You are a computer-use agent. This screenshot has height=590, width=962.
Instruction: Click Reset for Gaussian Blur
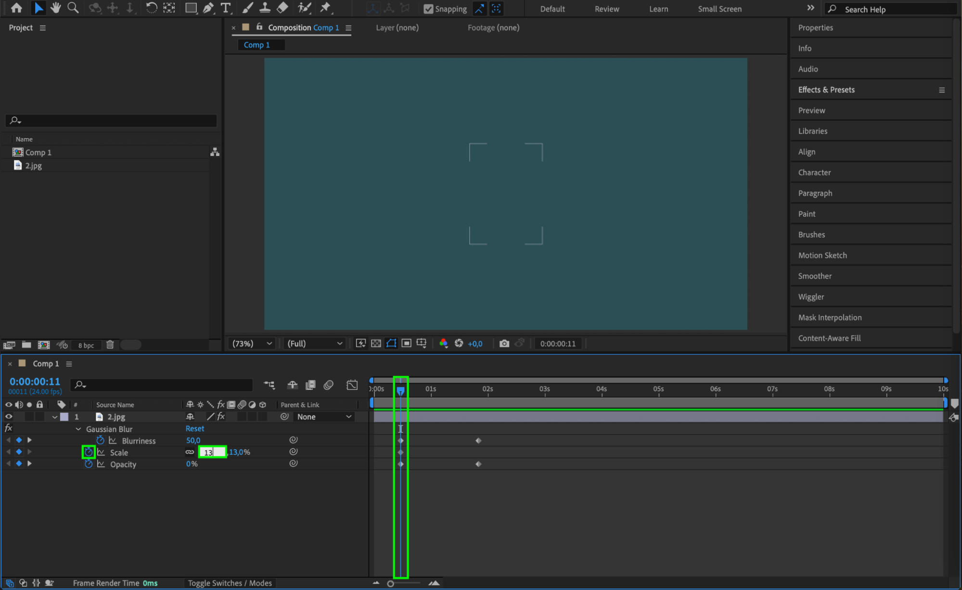pyautogui.click(x=194, y=428)
